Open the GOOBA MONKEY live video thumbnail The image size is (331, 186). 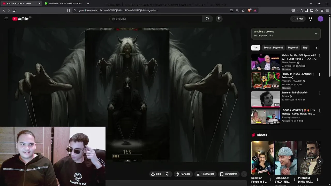(x=266, y=117)
